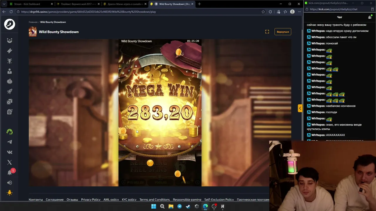Click the Чат header in Kick window
Viewport: 376px width, 211px height.
[x=340, y=17]
